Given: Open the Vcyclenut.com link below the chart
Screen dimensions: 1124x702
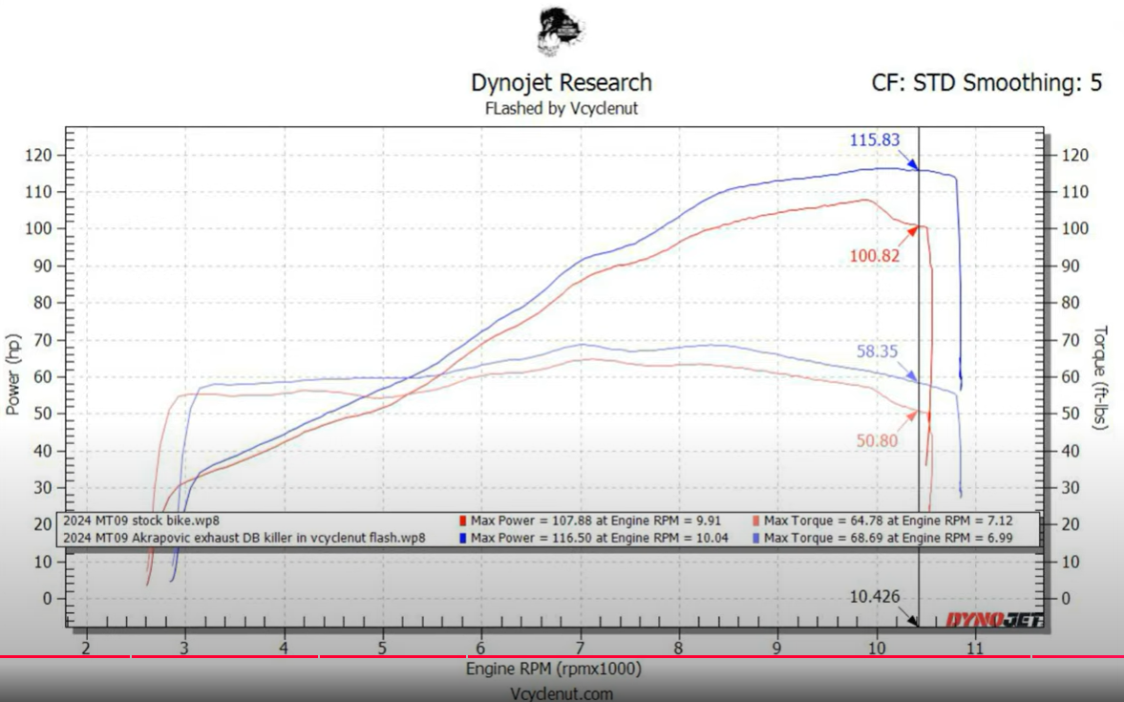Looking at the screenshot, I should pyautogui.click(x=562, y=693).
